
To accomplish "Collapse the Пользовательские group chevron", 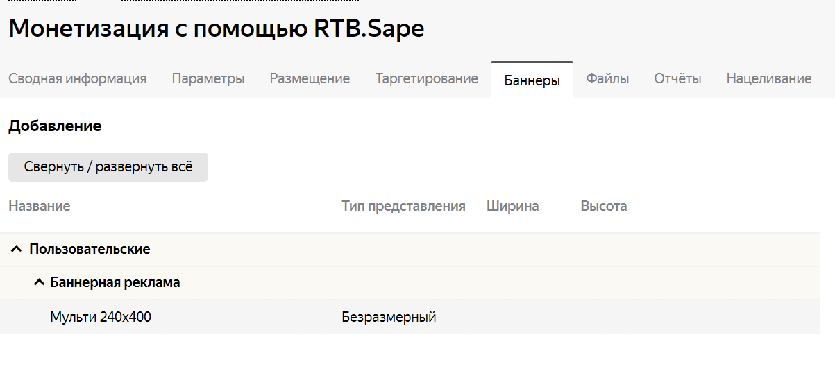I will click(x=17, y=249).
